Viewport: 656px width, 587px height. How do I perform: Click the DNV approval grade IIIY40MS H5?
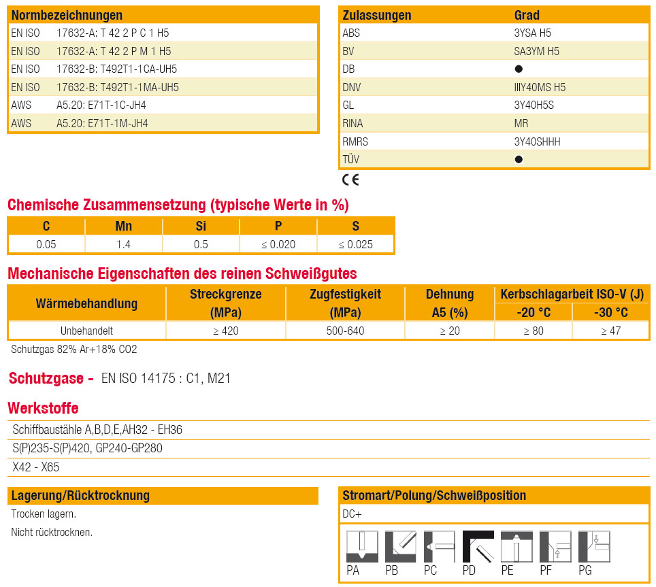[540, 87]
